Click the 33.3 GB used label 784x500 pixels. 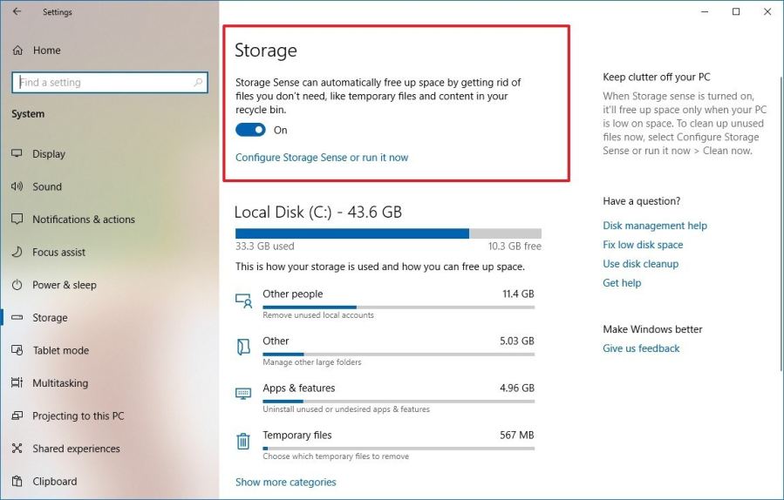[265, 246]
